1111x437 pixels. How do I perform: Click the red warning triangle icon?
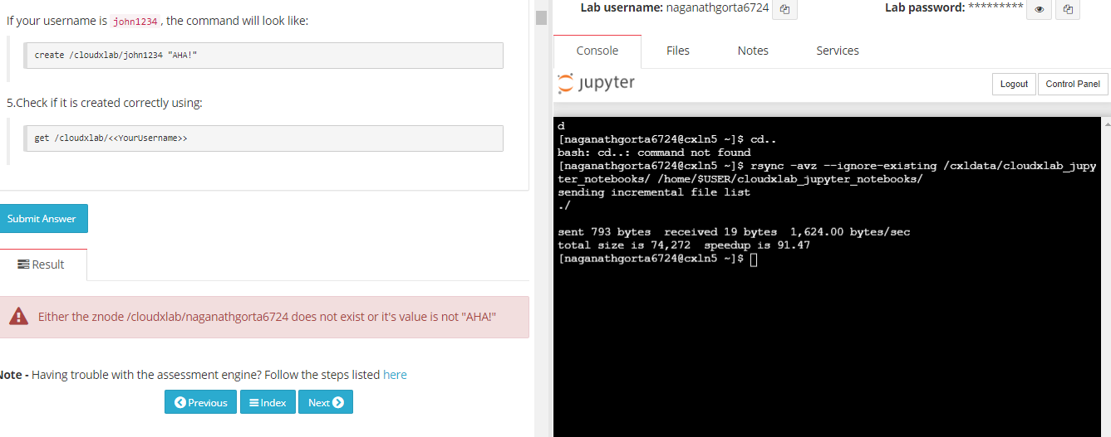coord(18,317)
